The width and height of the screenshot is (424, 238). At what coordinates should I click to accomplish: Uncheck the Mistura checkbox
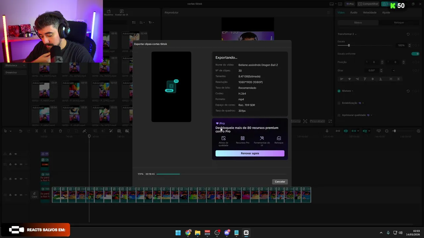click(339, 91)
